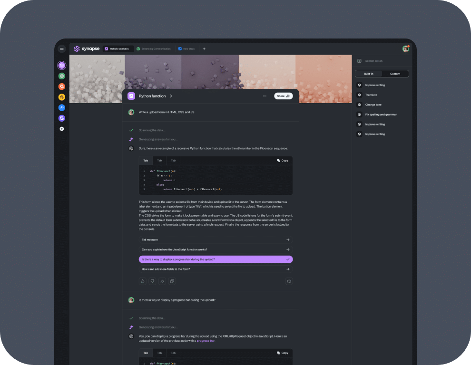471x365 pixels.
Task: Select the orange assistant icon in the sidebar
Action: click(62, 87)
